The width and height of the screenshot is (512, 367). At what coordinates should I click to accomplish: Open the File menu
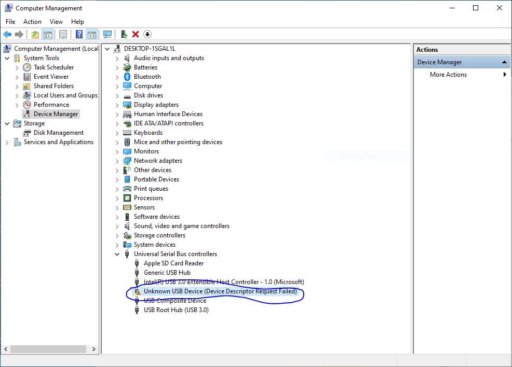(x=10, y=21)
